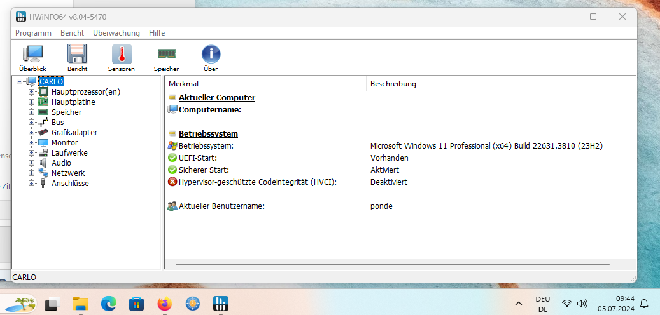Expand the Hauptprozessor(en) node
Image resolution: width=660 pixels, height=315 pixels.
[31, 91]
